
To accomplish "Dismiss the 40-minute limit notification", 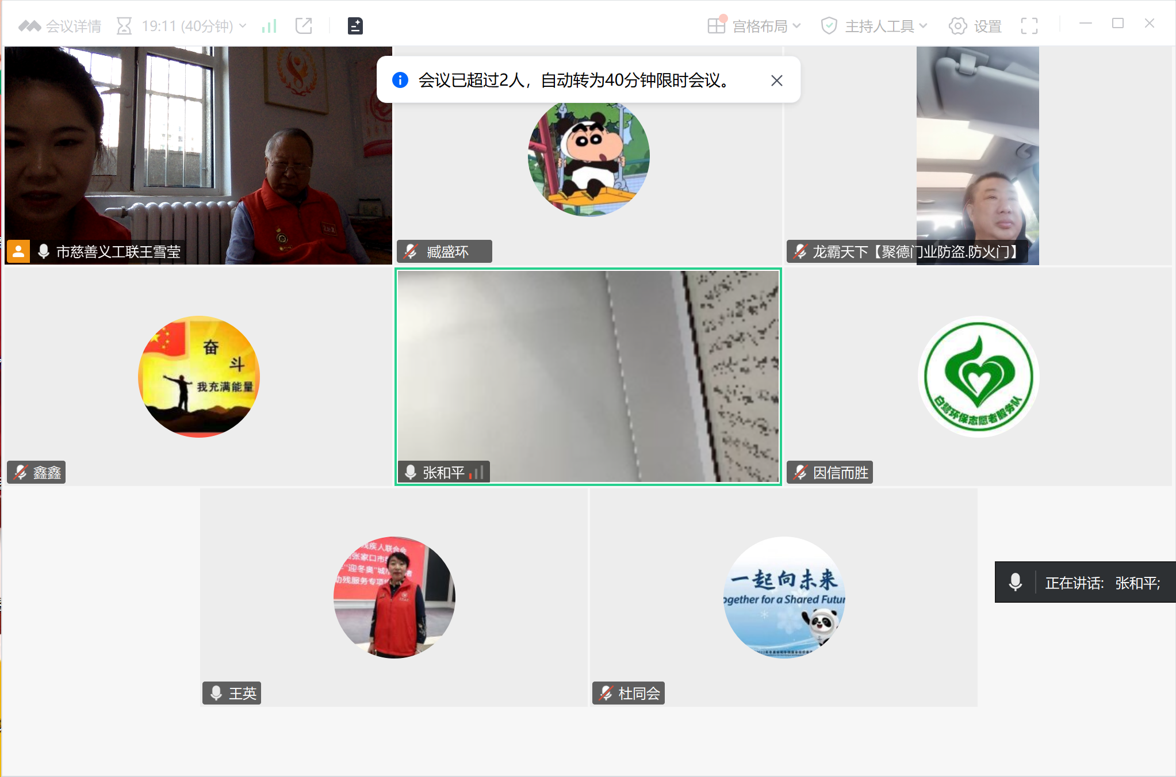I will pyautogui.click(x=776, y=81).
